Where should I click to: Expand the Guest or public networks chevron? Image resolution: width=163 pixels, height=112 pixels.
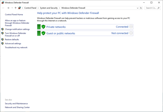click(131, 33)
